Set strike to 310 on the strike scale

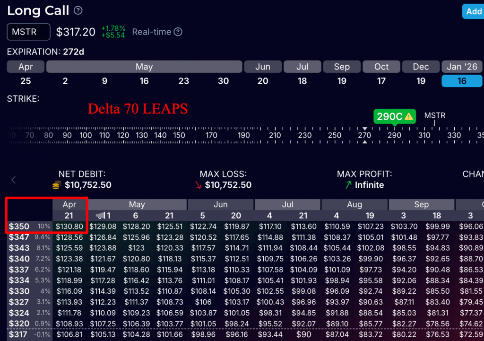tap(424, 135)
